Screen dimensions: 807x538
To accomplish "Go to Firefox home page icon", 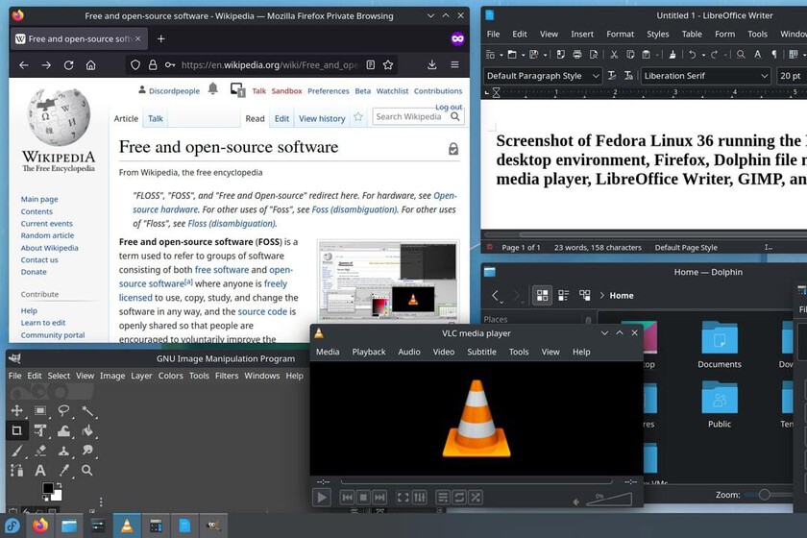I will (x=90, y=65).
